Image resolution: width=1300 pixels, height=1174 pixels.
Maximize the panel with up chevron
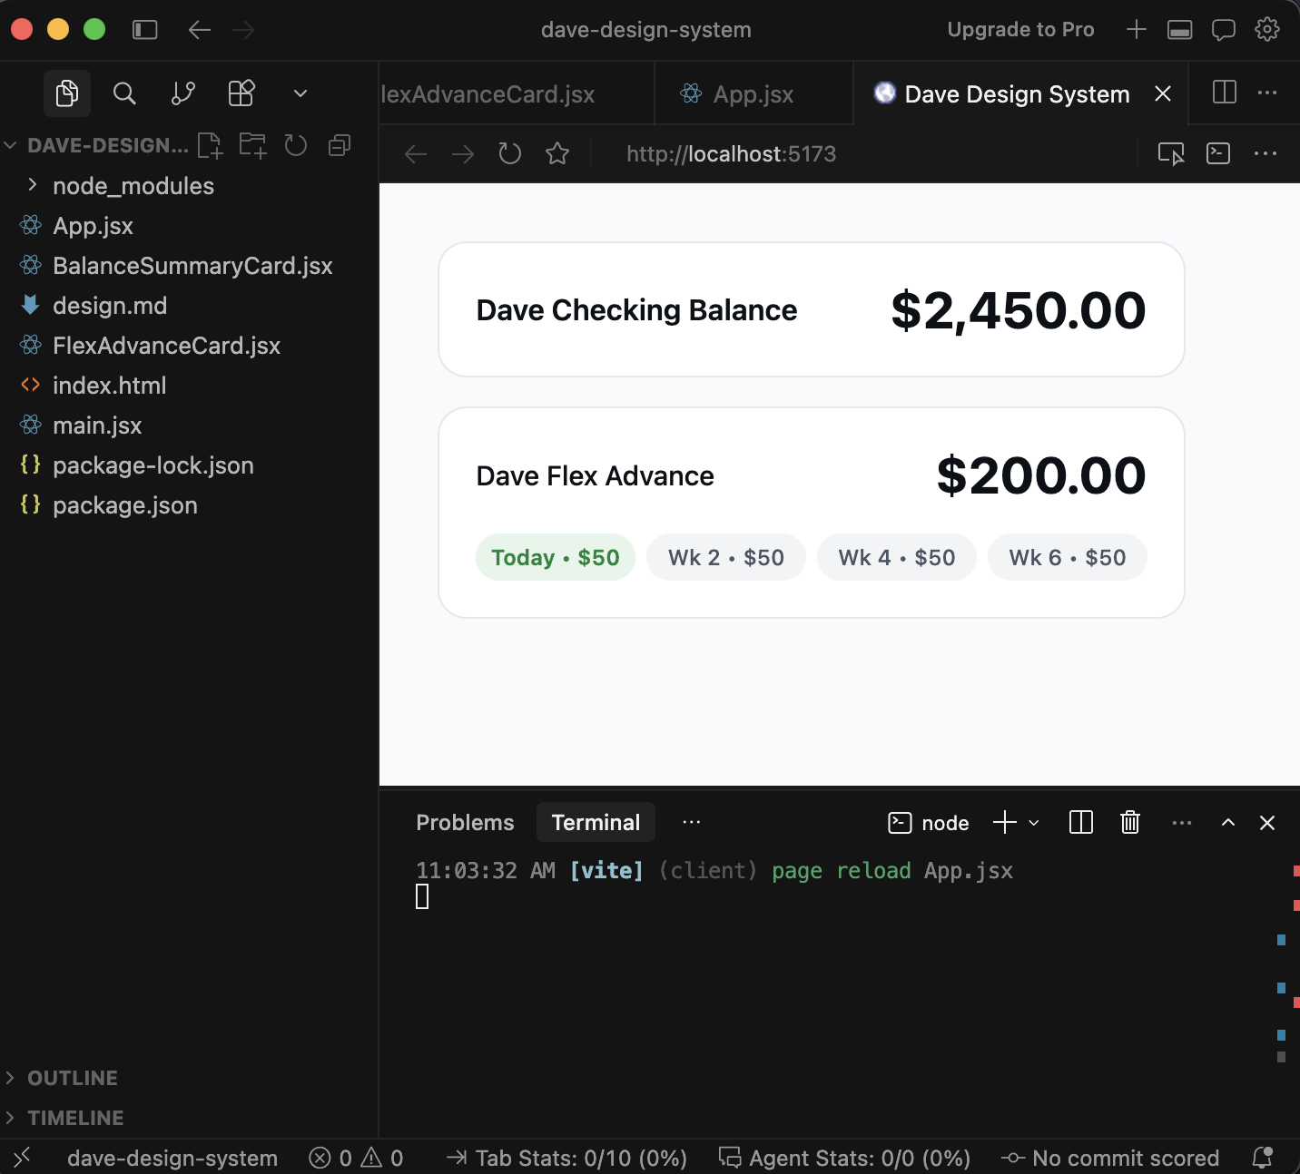[1228, 823]
